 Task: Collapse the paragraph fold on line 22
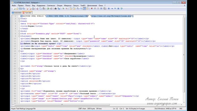pyautogui.click(x=19, y=68)
